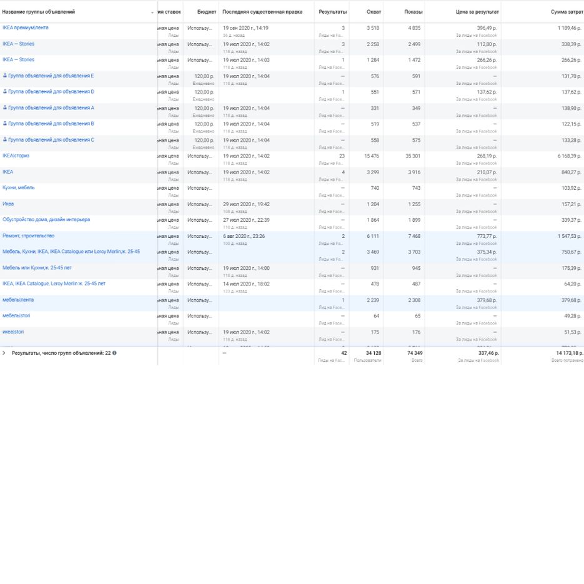
Task: Click the date ending in 19:42
Action: pos(246,204)
